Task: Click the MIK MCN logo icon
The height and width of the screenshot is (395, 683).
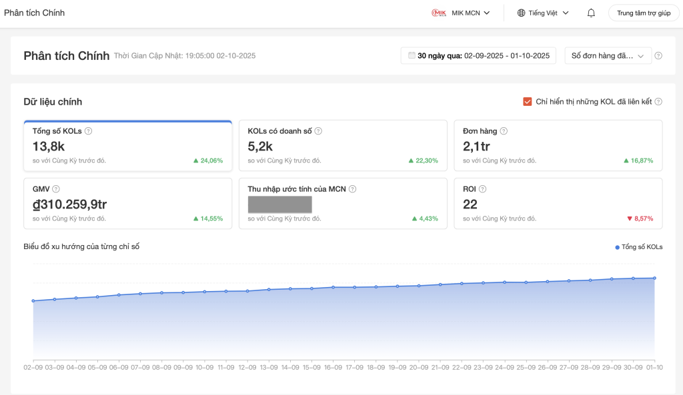Action: tap(438, 13)
